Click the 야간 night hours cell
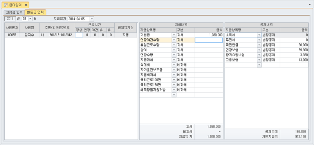 (x=94, y=35)
